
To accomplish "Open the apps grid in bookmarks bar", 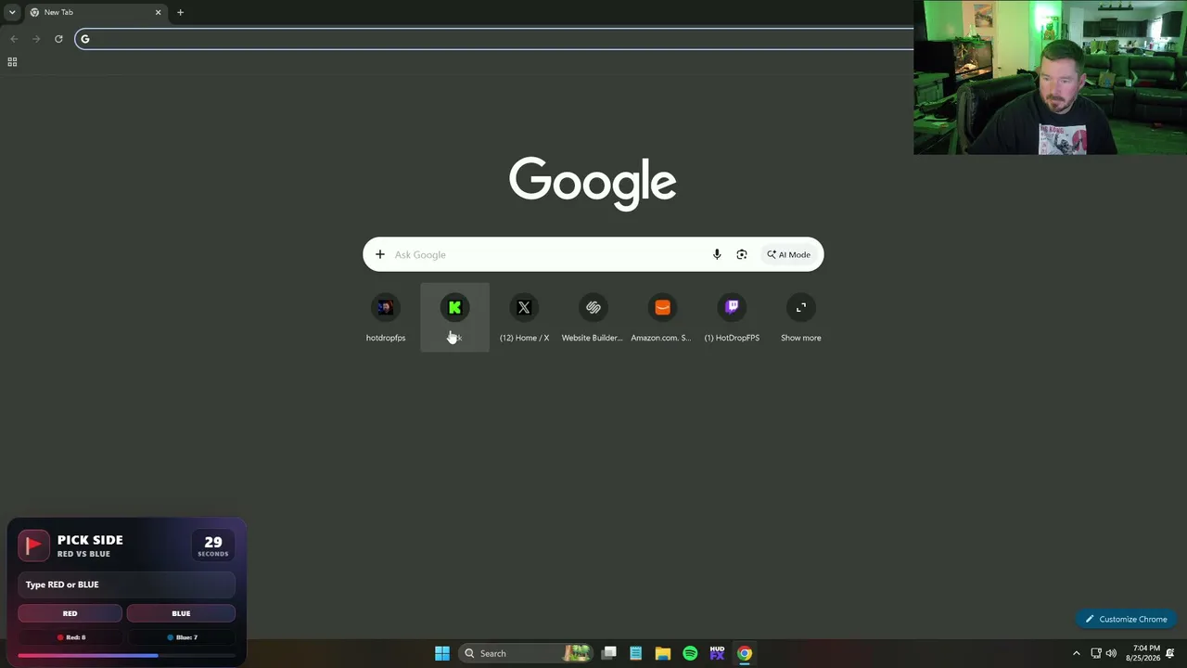I will pos(12,61).
